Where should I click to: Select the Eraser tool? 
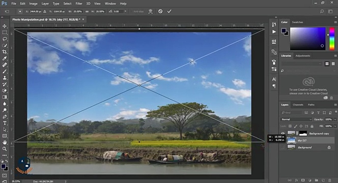[x=5, y=90]
